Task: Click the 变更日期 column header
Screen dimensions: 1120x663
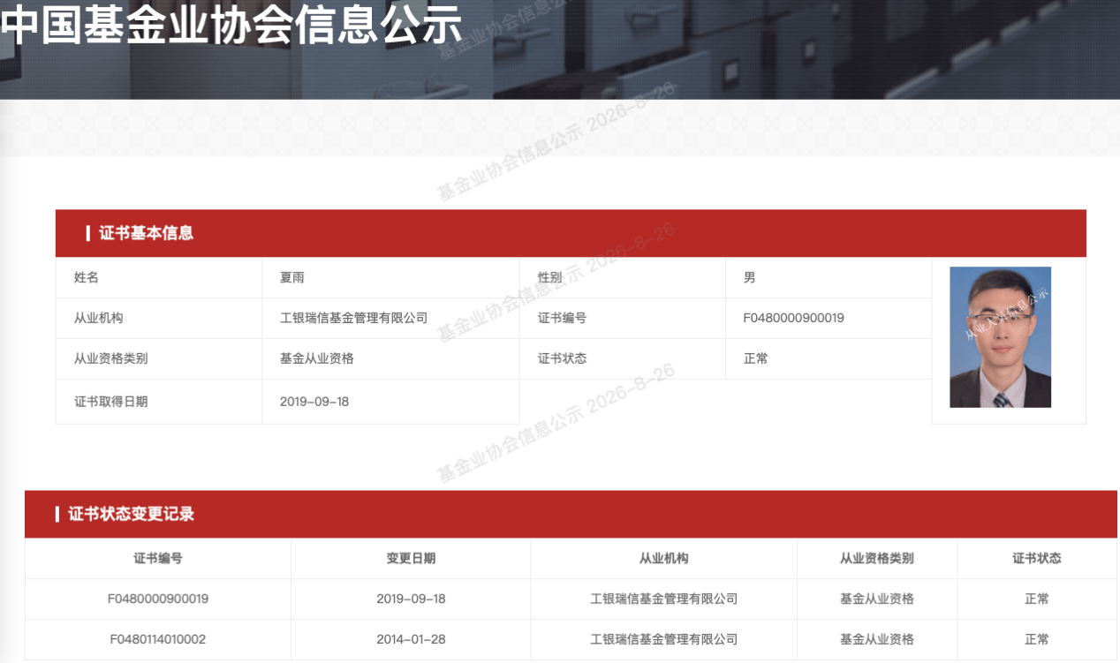Action: pos(411,558)
